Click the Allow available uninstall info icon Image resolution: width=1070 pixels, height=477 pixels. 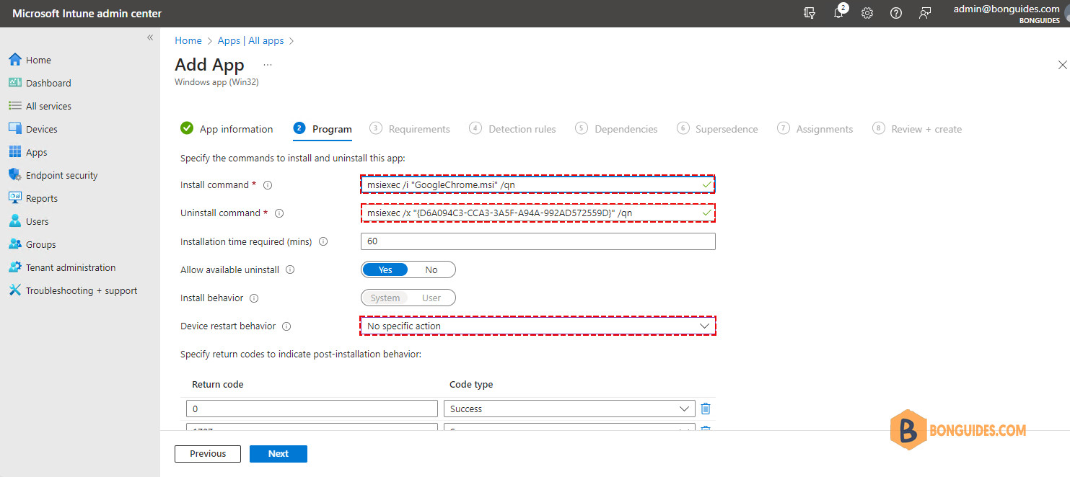point(290,270)
